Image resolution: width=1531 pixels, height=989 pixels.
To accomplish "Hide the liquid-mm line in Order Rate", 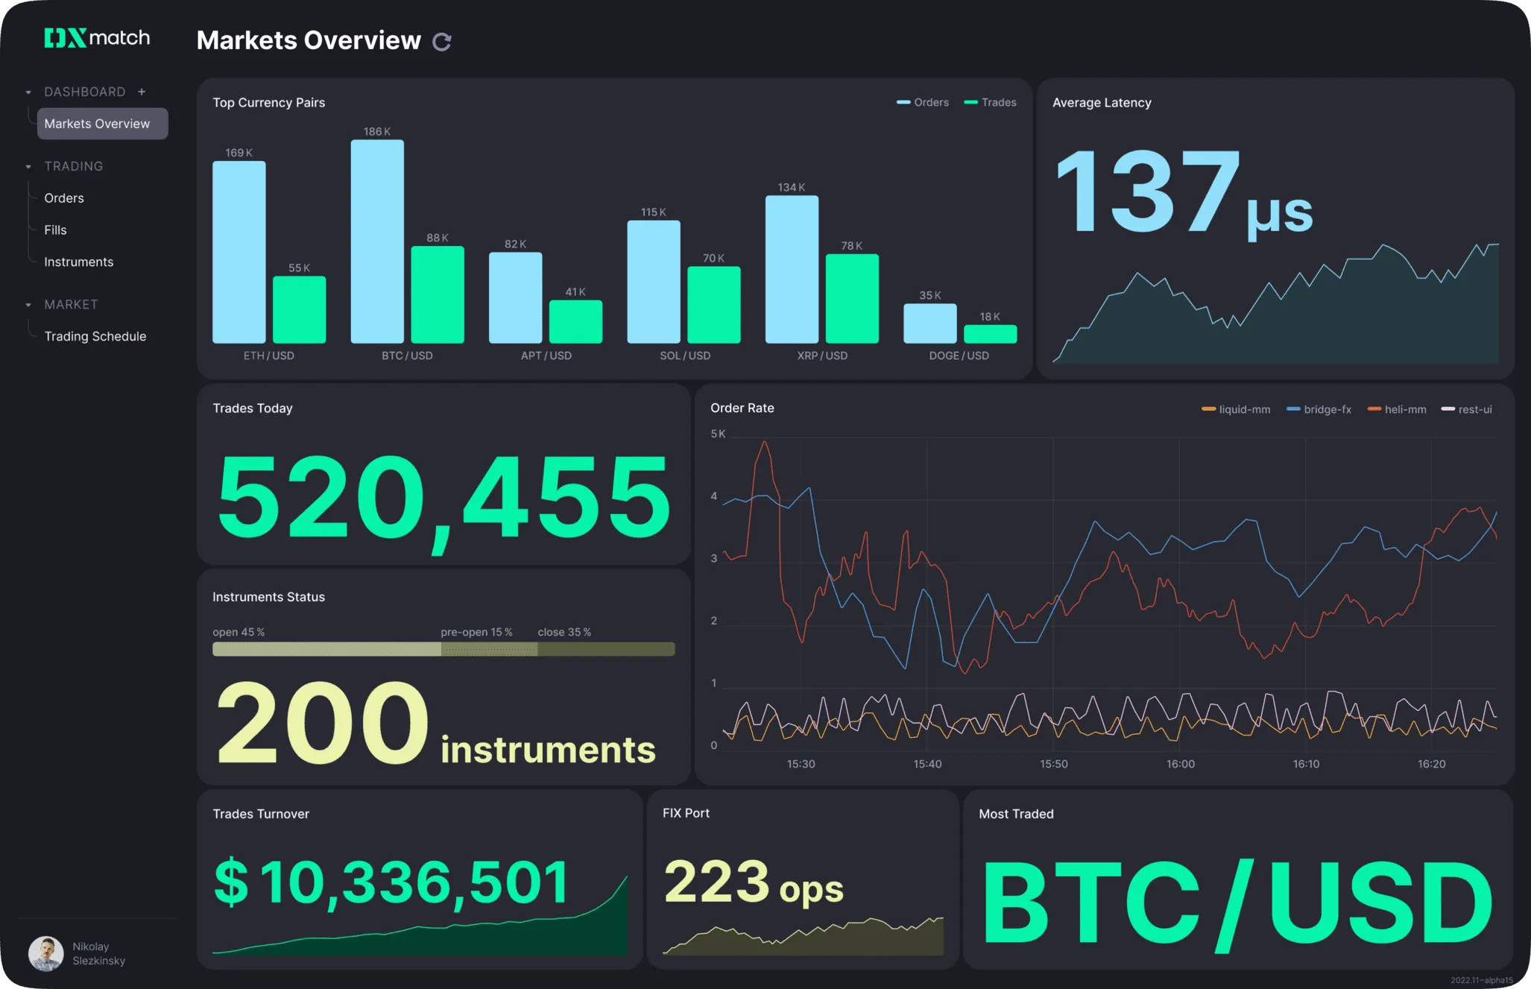I will [x=1235, y=409].
